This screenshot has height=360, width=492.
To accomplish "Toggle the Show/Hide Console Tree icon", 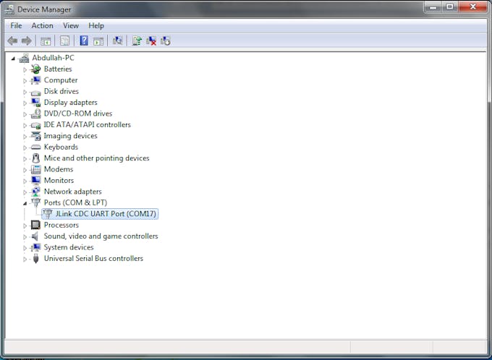I will (46, 40).
